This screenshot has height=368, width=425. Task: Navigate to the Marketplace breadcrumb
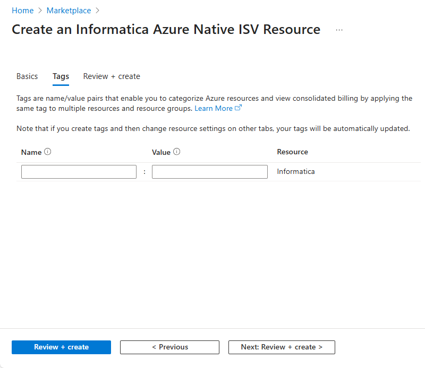[x=69, y=11]
